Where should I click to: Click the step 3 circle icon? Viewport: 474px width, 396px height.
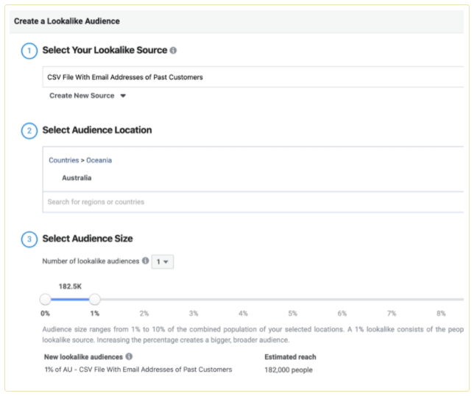pyautogui.click(x=29, y=239)
